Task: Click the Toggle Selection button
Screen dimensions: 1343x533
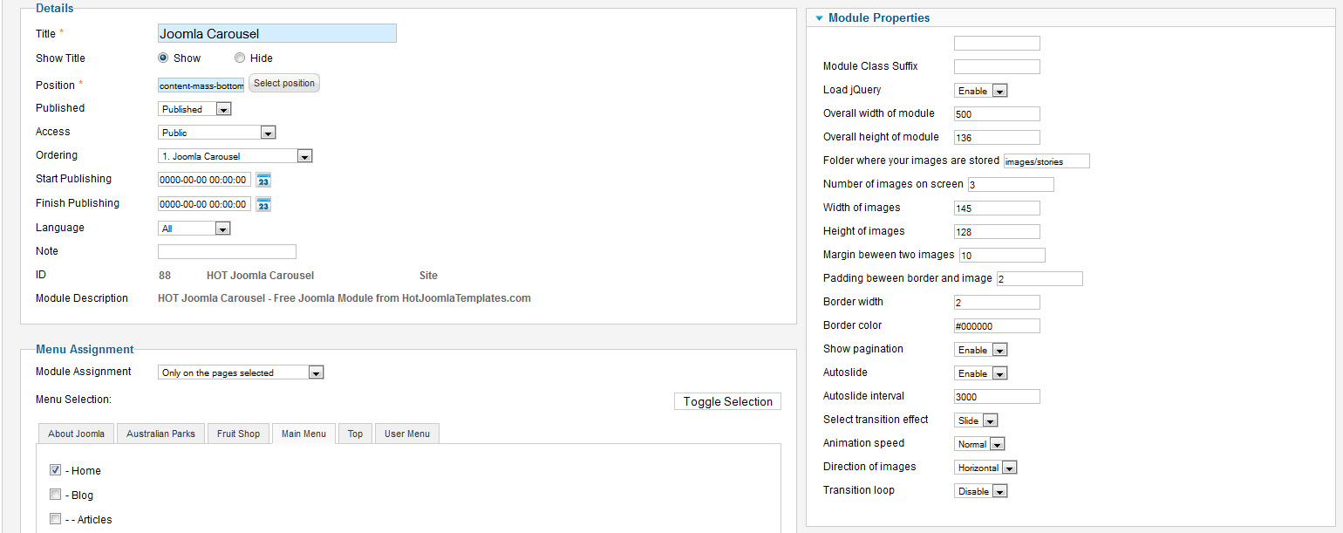Action: pyautogui.click(x=727, y=401)
